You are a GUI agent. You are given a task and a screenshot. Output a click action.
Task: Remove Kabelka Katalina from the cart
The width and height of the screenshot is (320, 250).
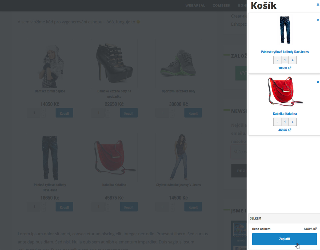coord(318,82)
